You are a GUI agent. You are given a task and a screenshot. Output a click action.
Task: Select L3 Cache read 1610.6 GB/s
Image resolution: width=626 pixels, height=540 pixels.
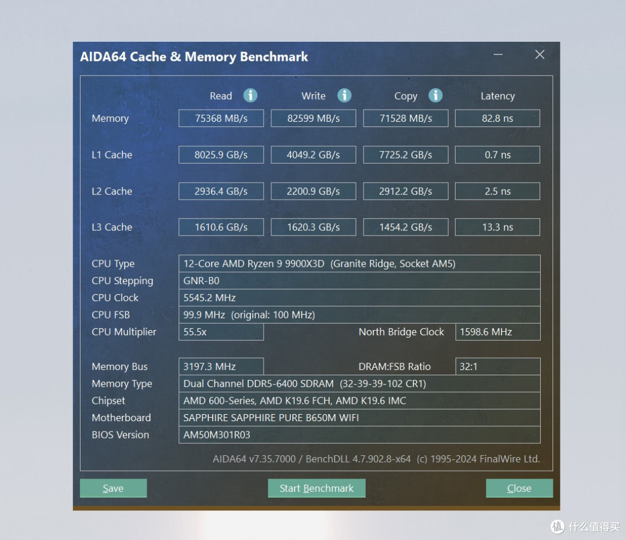[221, 227]
